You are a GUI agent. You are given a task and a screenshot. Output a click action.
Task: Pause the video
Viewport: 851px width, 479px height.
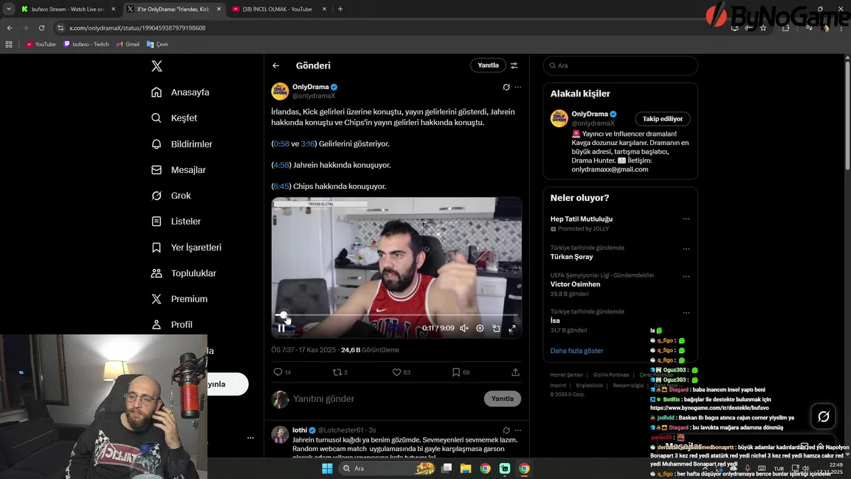click(x=281, y=328)
